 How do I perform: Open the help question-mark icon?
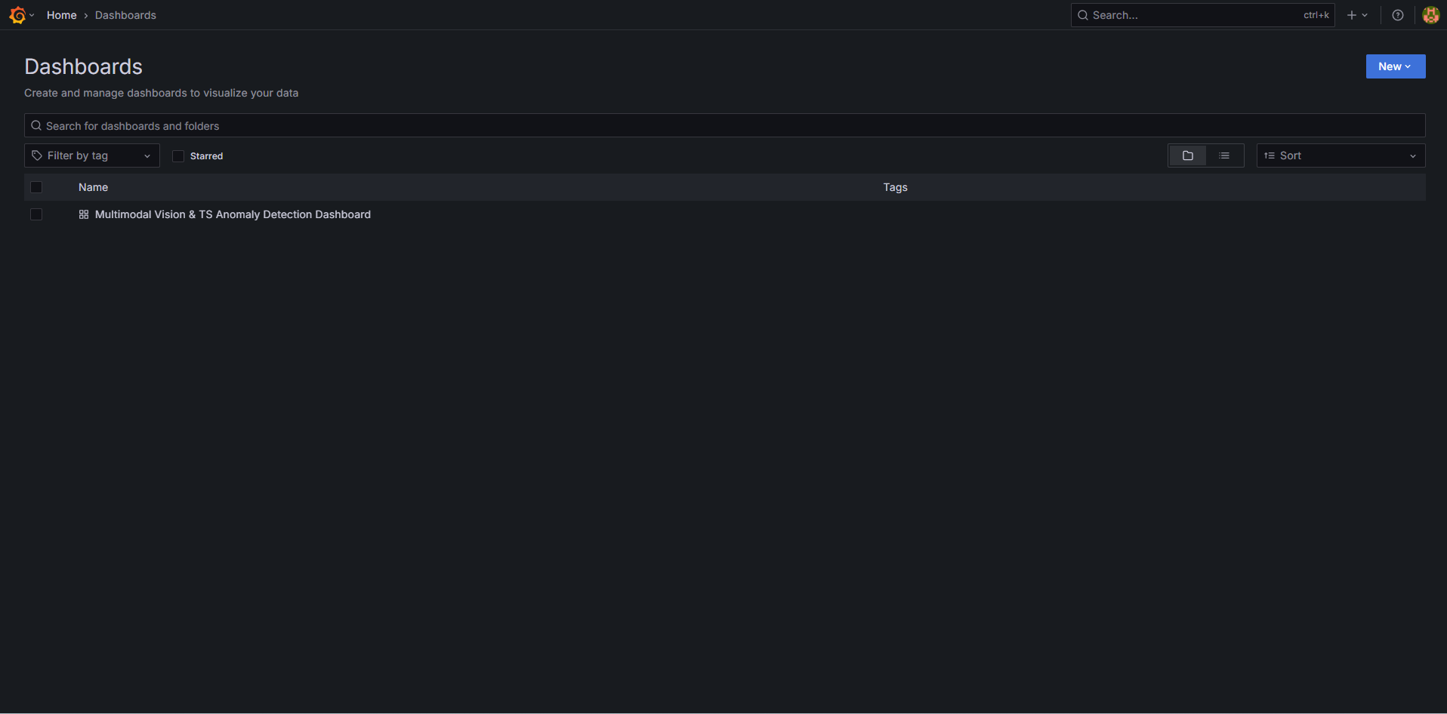[x=1398, y=15]
